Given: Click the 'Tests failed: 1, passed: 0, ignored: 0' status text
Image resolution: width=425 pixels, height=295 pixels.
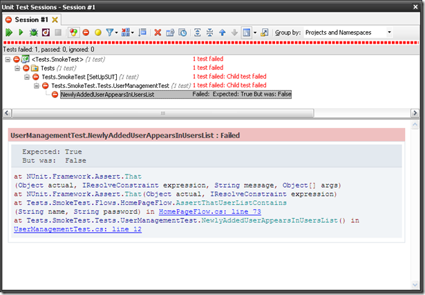Looking at the screenshot, I should pos(49,49).
